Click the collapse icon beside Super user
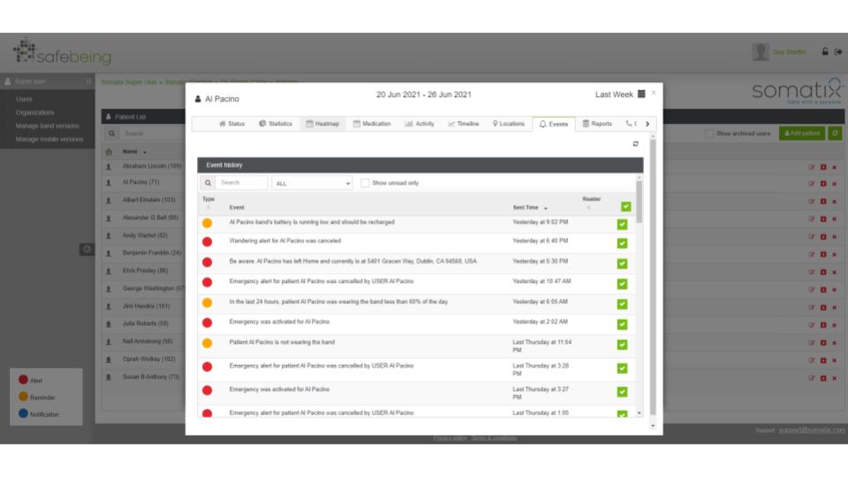The width and height of the screenshot is (848, 477). pyautogui.click(x=88, y=81)
